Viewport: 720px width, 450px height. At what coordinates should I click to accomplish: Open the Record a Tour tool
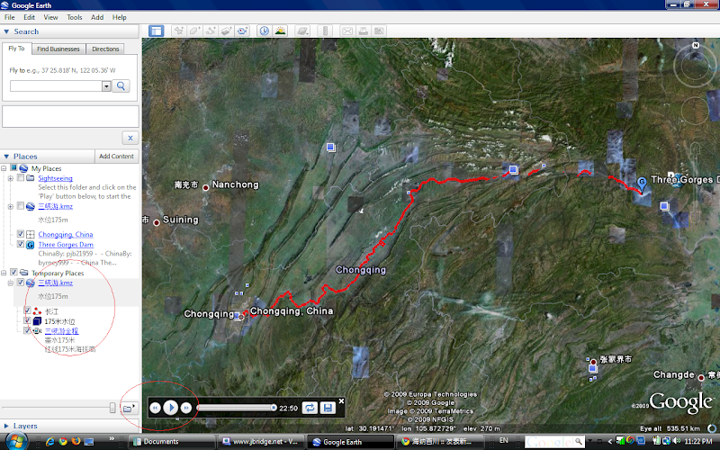point(242,31)
